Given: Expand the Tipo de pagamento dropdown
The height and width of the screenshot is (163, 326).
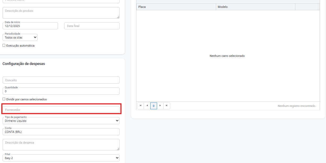Looking at the screenshot, I should pos(61,121).
